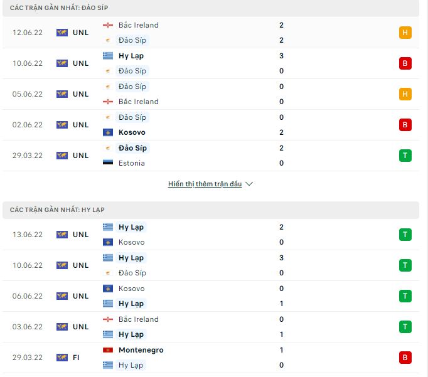Click green T win badge for 29.03.22 Đảo Síp

[405, 156]
